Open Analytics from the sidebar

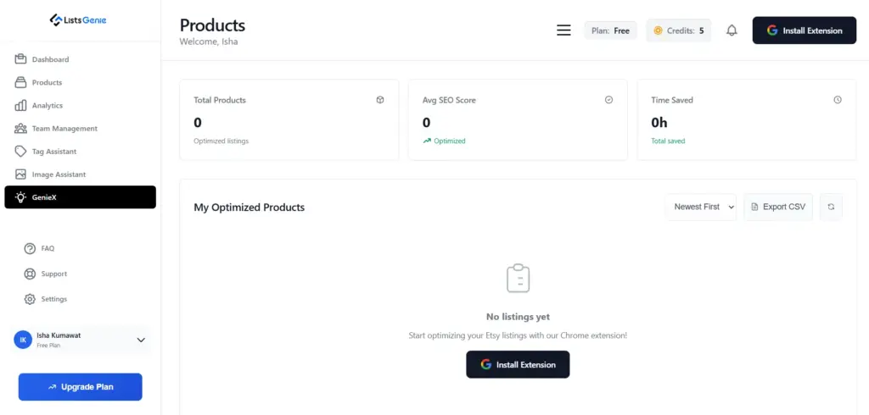tap(81, 105)
